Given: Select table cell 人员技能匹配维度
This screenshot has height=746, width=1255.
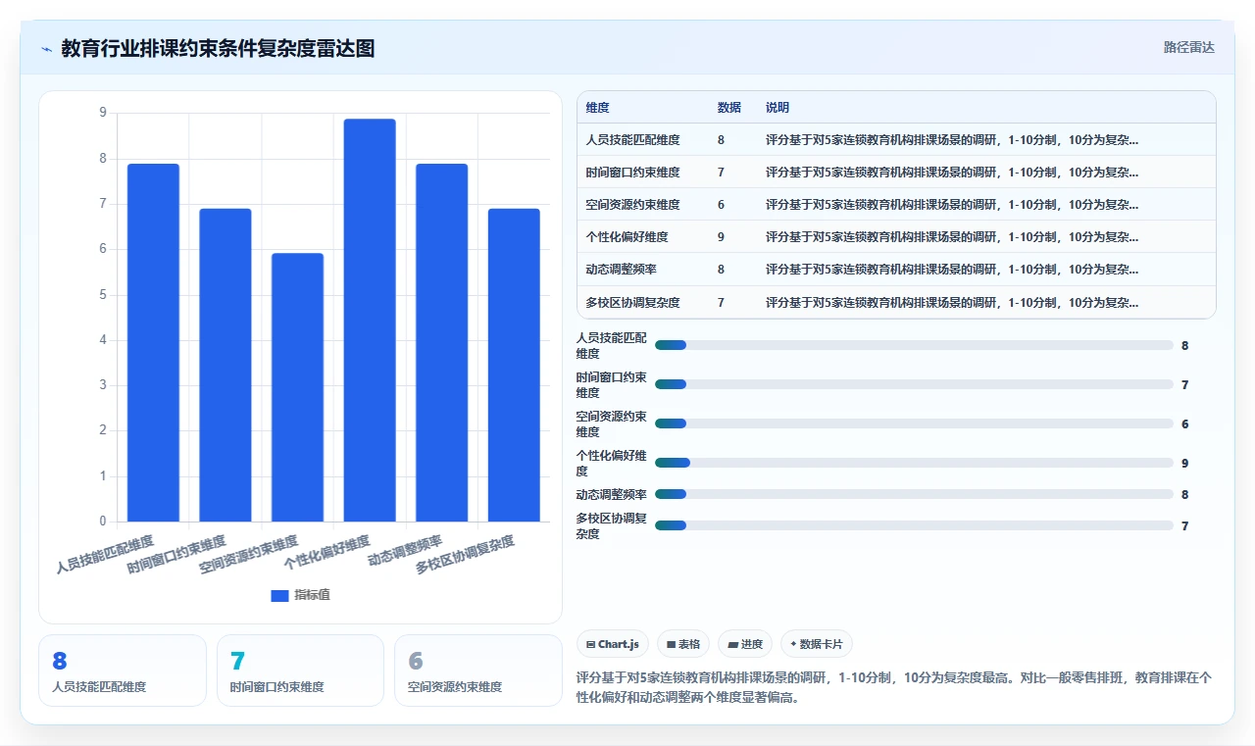Looking at the screenshot, I should (x=632, y=140).
